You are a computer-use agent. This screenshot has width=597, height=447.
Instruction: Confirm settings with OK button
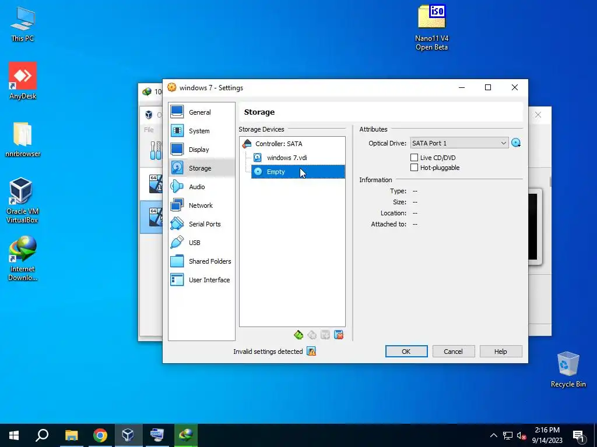pyautogui.click(x=406, y=352)
